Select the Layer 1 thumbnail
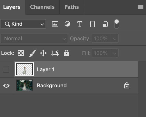 point(25,69)
